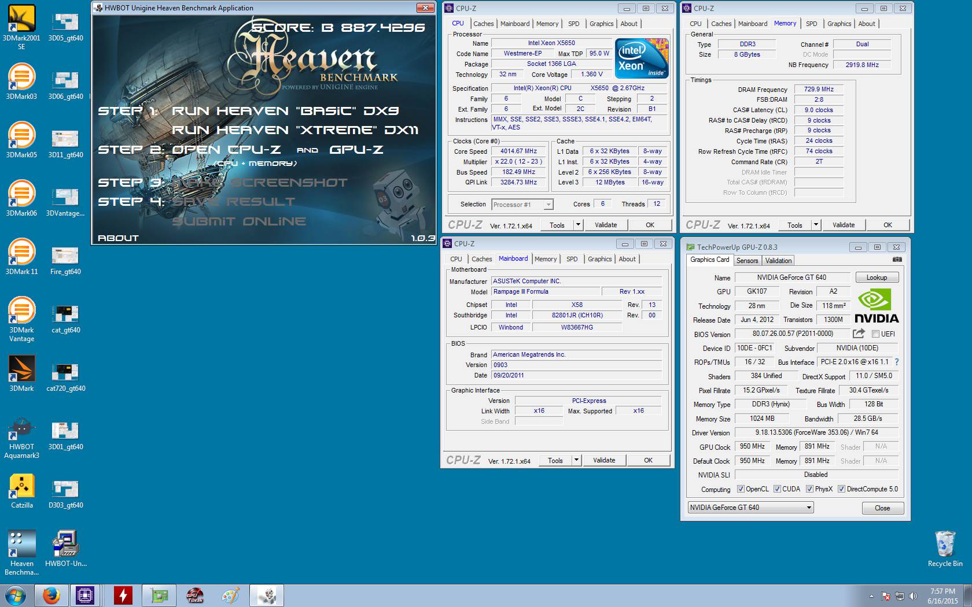Open Catzilla desktop shortcut

click(21, 491)
